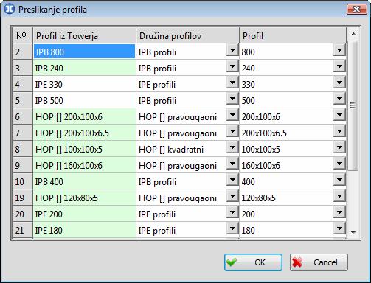Select the IPB 400 cell
This screenshot has width=371, height=283.
(x=84, y=181)
